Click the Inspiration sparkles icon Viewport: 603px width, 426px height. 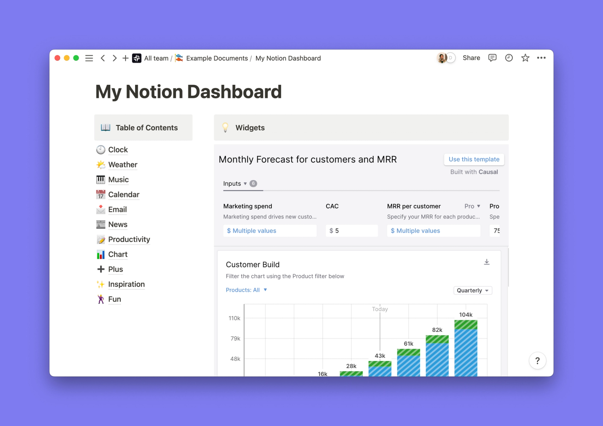pos(101,284)
